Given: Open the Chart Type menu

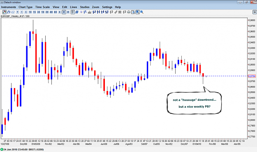Looking at the screenshot, I should (25, 7).
